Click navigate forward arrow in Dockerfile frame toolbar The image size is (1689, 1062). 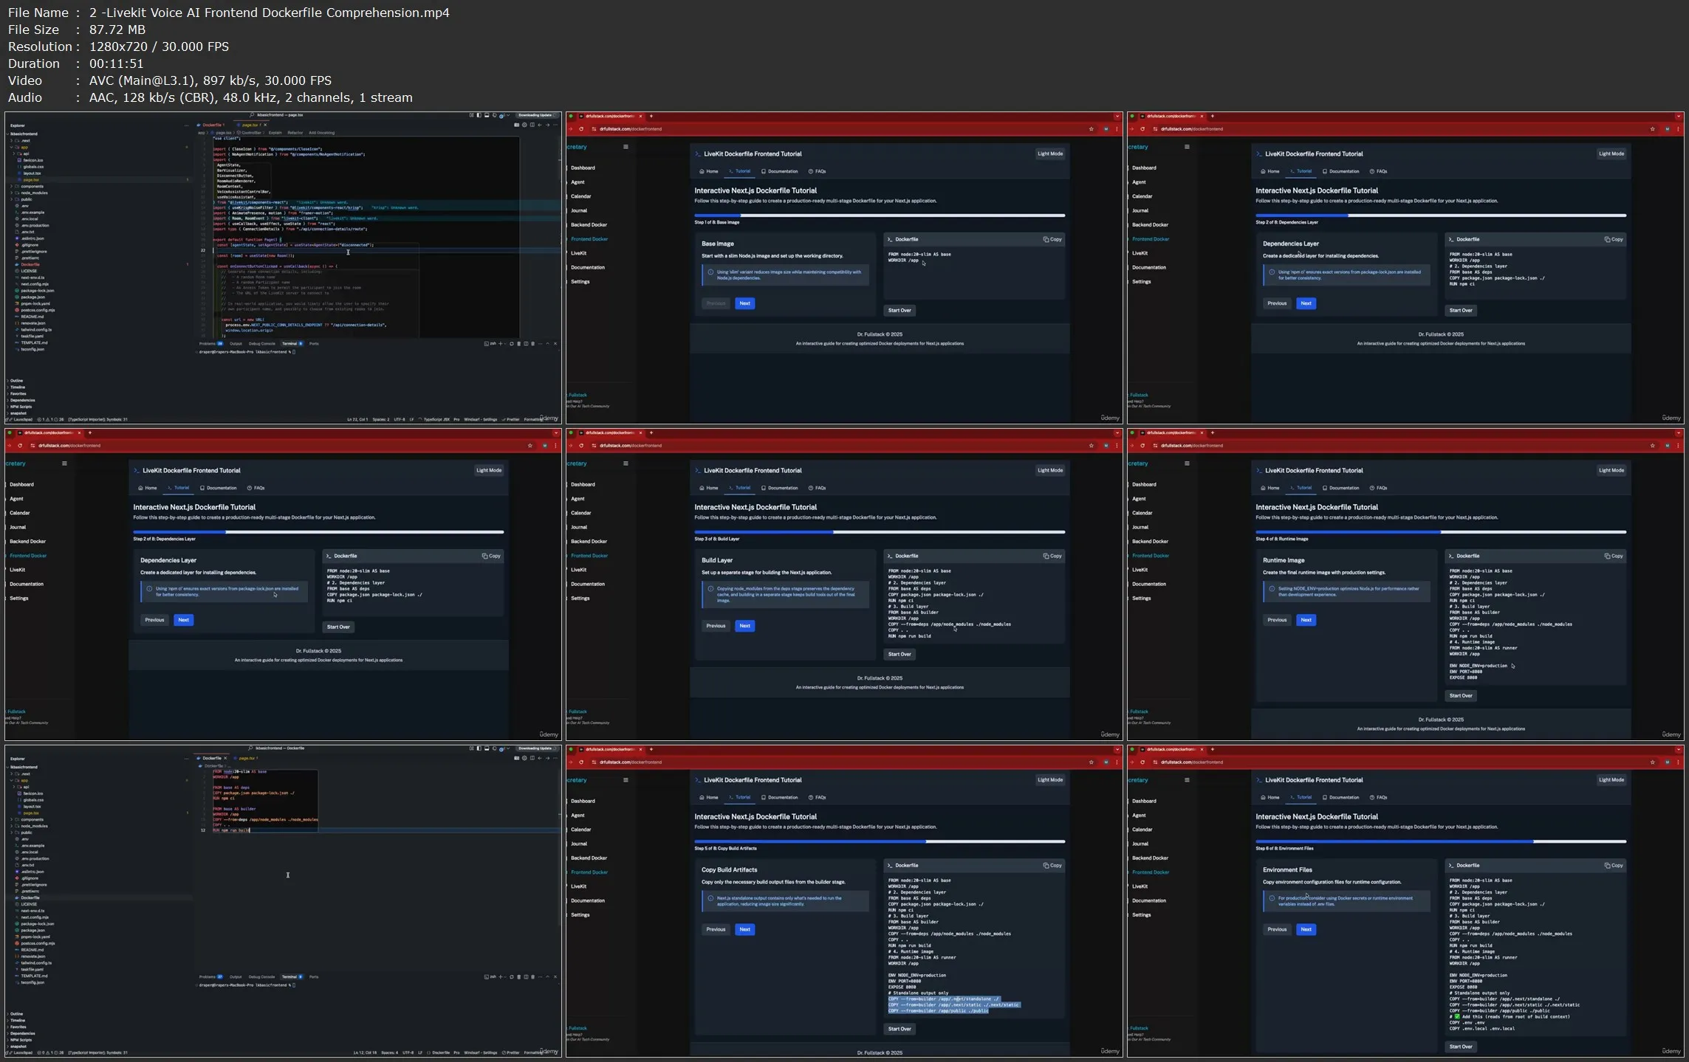[x=547, y=758]
